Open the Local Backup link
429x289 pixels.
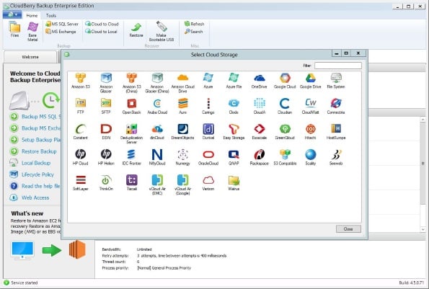point(36,163)
